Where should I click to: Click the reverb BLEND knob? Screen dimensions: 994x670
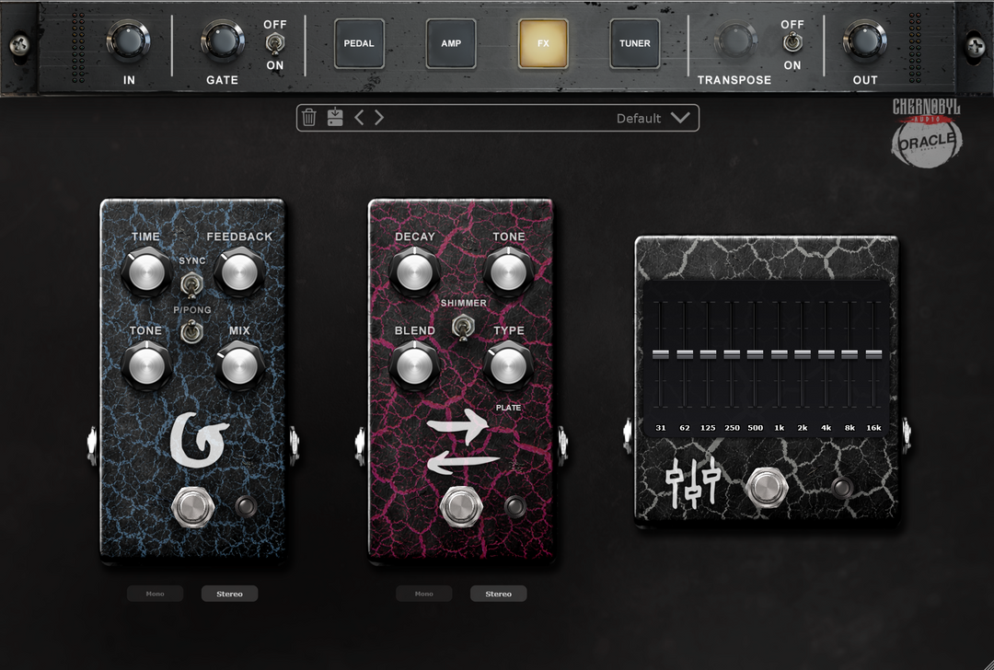[414, 365]
